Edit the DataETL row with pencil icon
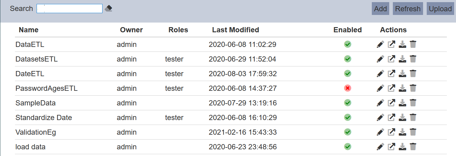The width and height of the screenshot is (456, 156). [380, 44]
